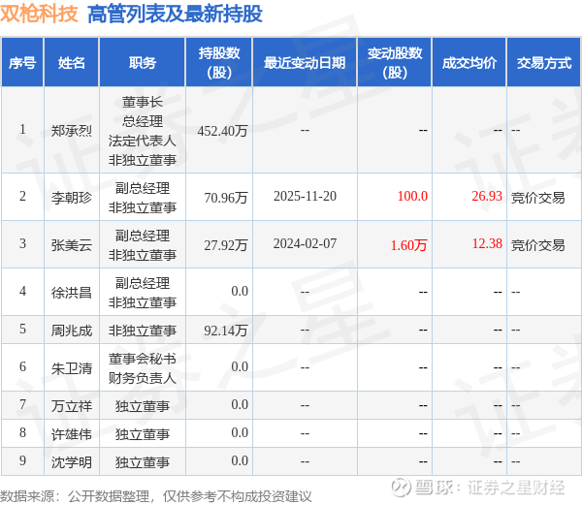Click the date 2024-02-07
This screenshot has width=582, height=505.
click(x=305, y=243)
